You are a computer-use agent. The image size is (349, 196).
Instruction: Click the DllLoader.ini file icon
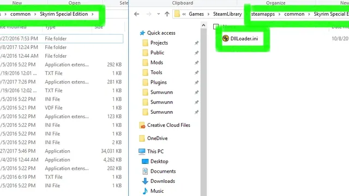(225, 39)
